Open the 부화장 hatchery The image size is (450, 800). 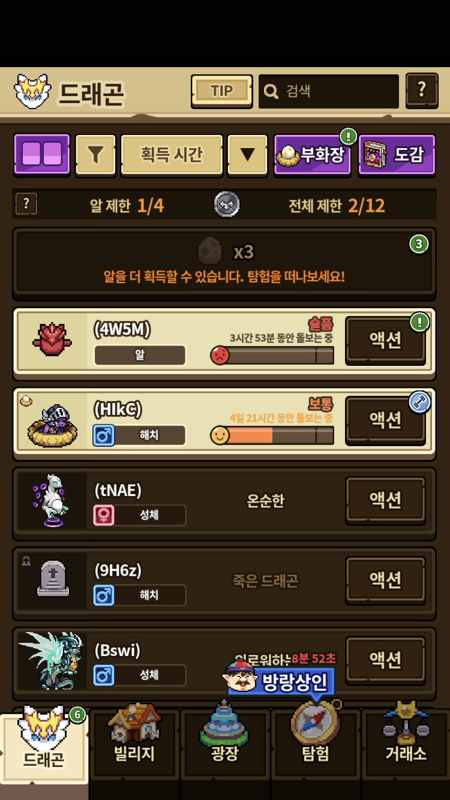[x=313, y=155]
